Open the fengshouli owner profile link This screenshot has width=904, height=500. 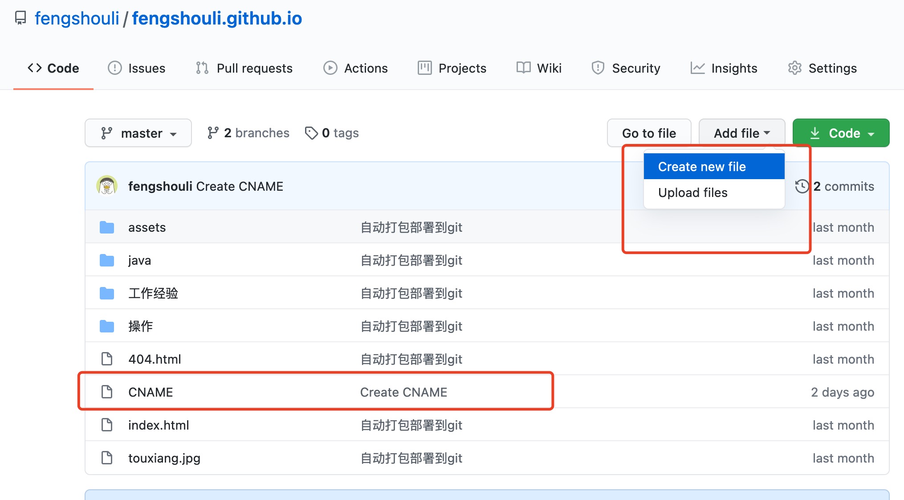click(x=77, y=19)
